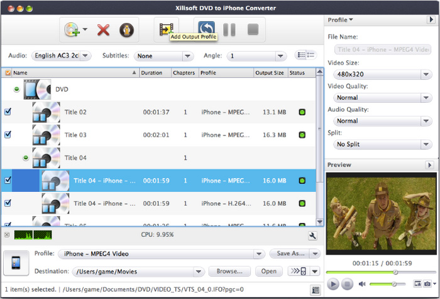The height and width of the screenshot is (299, 440).
Task: Uncheck the Title 02 checkbox
Action: point(8,112)
